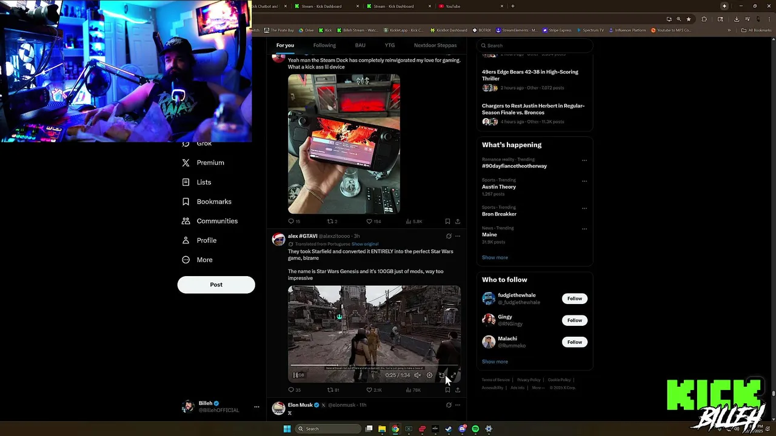776x436 pixels.
Task: Switch to the Following tab
Action: pyautogui.click(x=324, y=45)
